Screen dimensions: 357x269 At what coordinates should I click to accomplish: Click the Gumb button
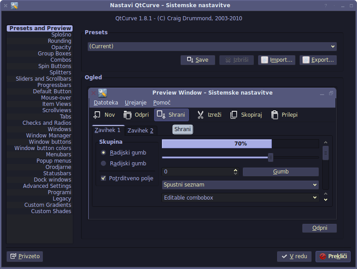pos(281,172)
